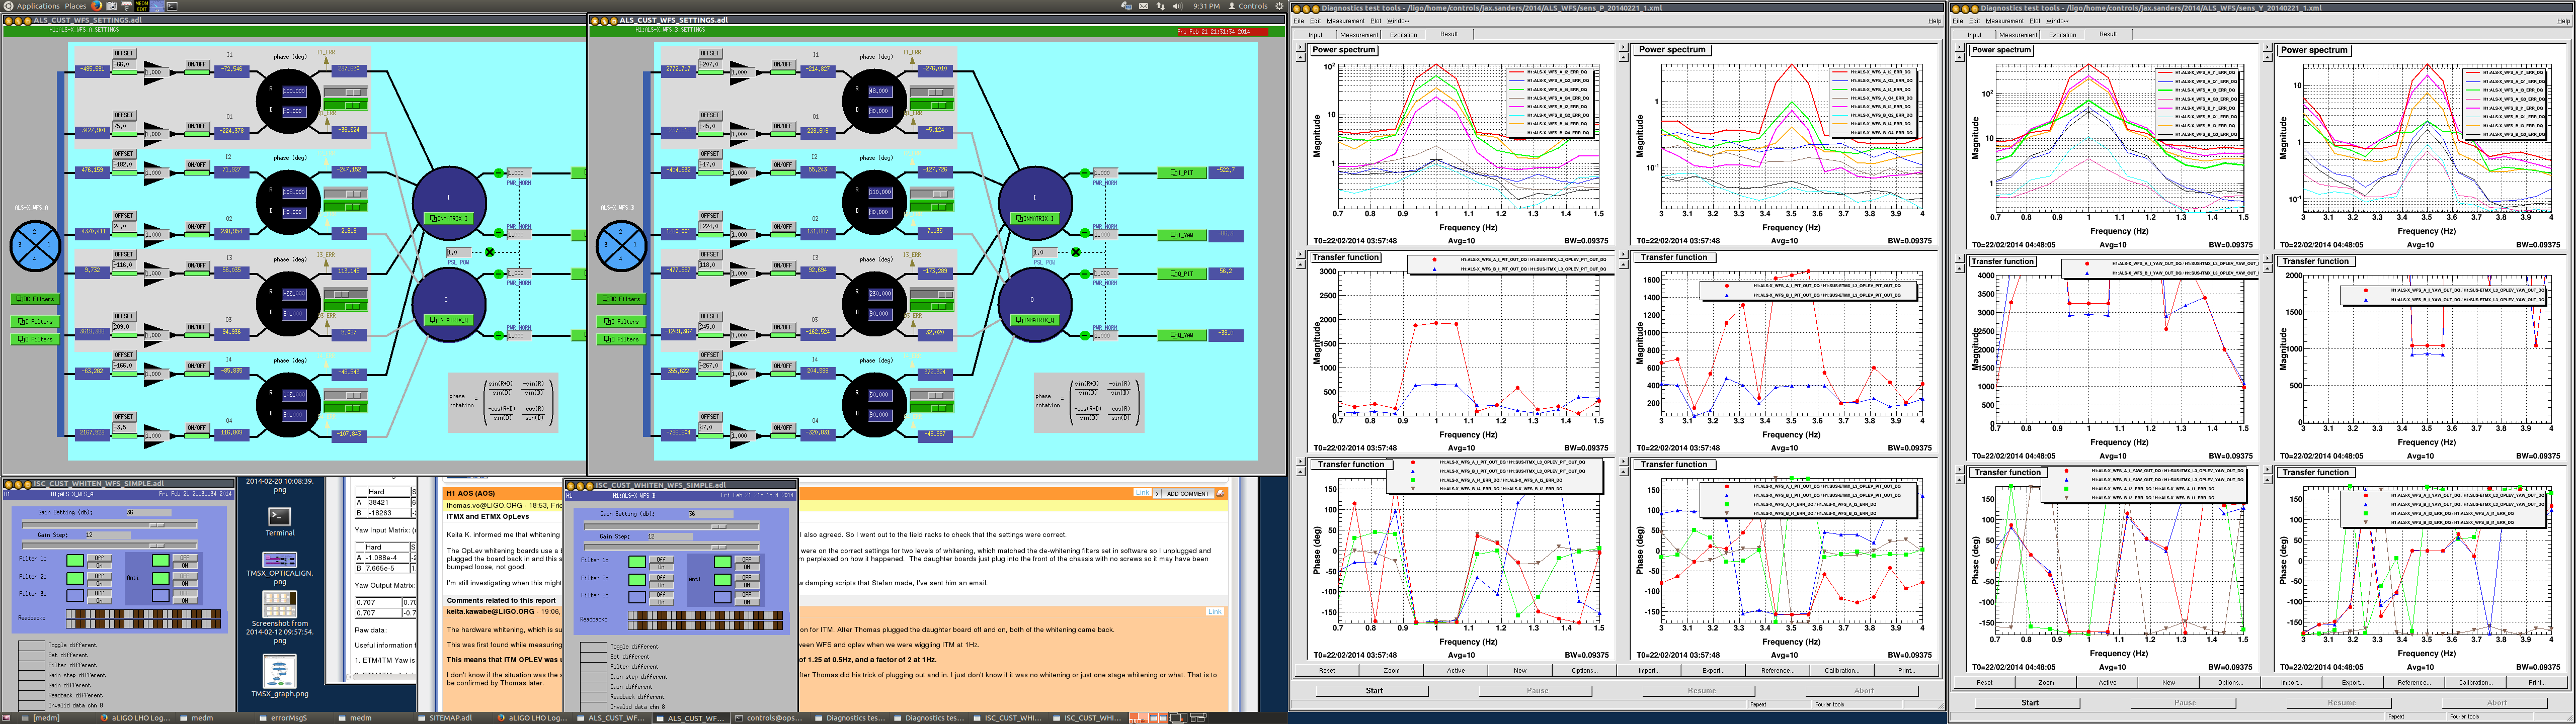Click the quadrant photodiode symbol in WFS_B settings

(621, 246)
